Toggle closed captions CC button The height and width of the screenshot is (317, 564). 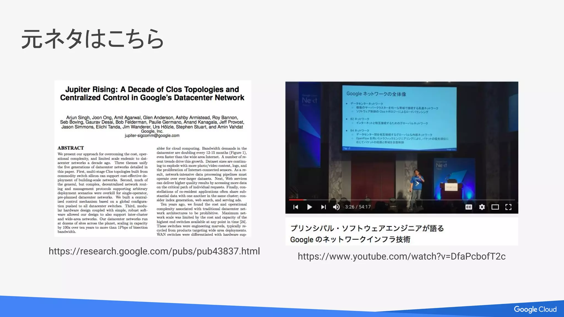click(469, 207)
